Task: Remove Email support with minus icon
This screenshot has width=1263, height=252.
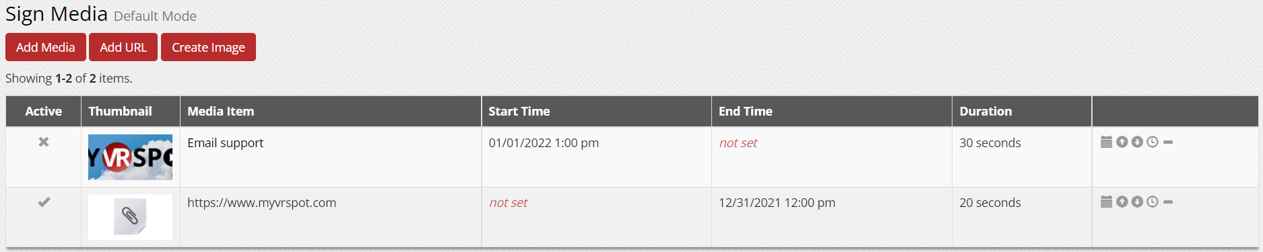Action: point(1168,142)
